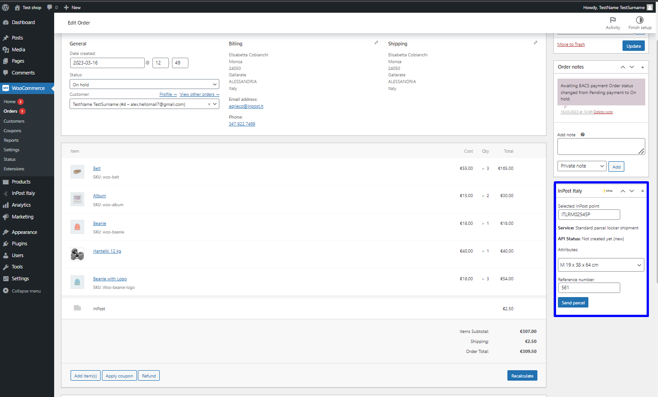Click the Add note text area
Viewport: 658px width, 397px height.
point(601,146)
